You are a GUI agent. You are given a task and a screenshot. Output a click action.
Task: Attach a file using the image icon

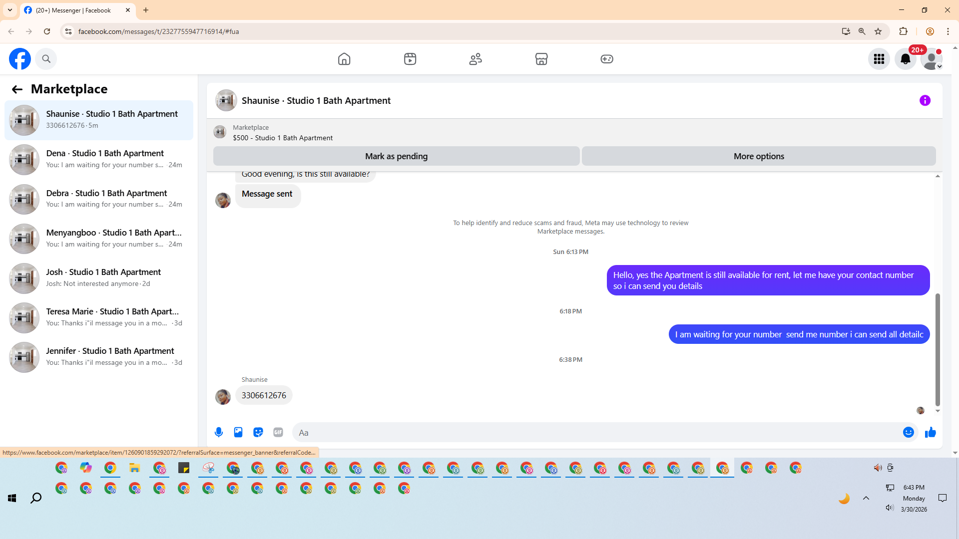tap(238, 433)
